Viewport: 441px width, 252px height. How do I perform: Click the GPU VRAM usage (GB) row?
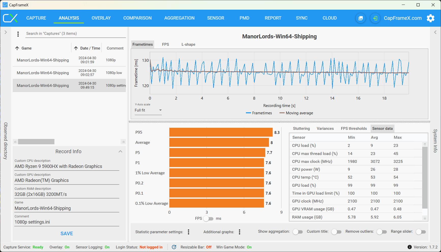coord(356,209)
